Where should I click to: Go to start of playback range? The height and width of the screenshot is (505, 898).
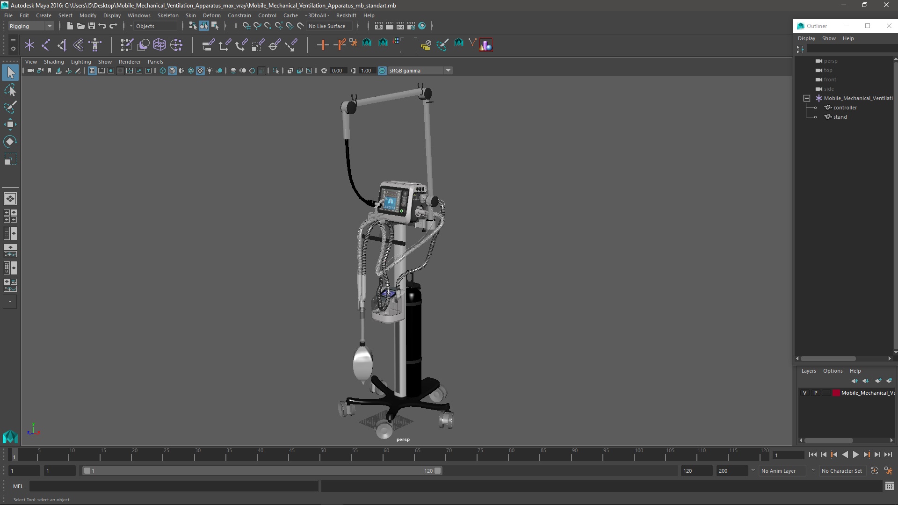tap(813, 454)
